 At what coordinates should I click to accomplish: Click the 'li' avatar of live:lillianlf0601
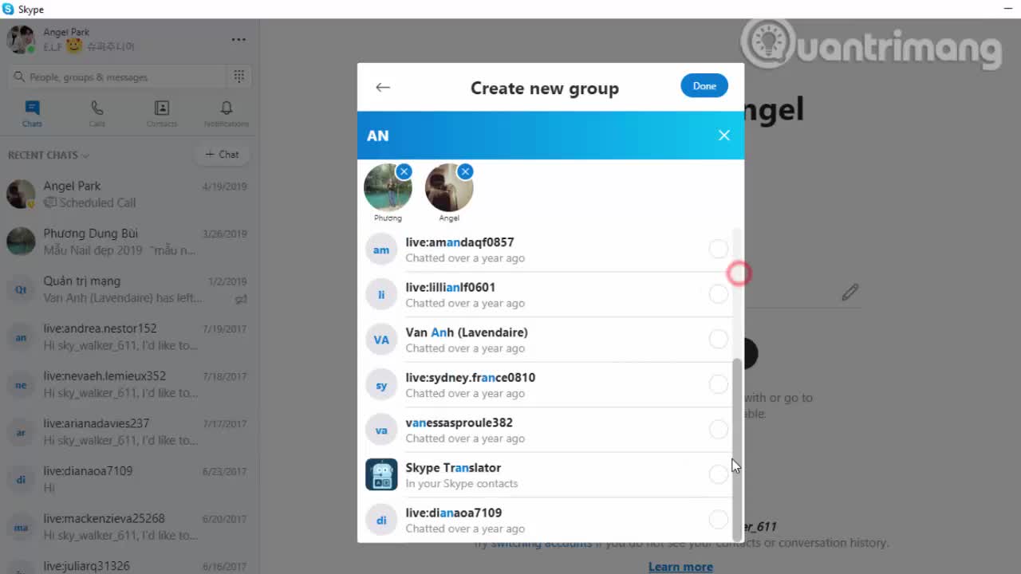[381, 295]
